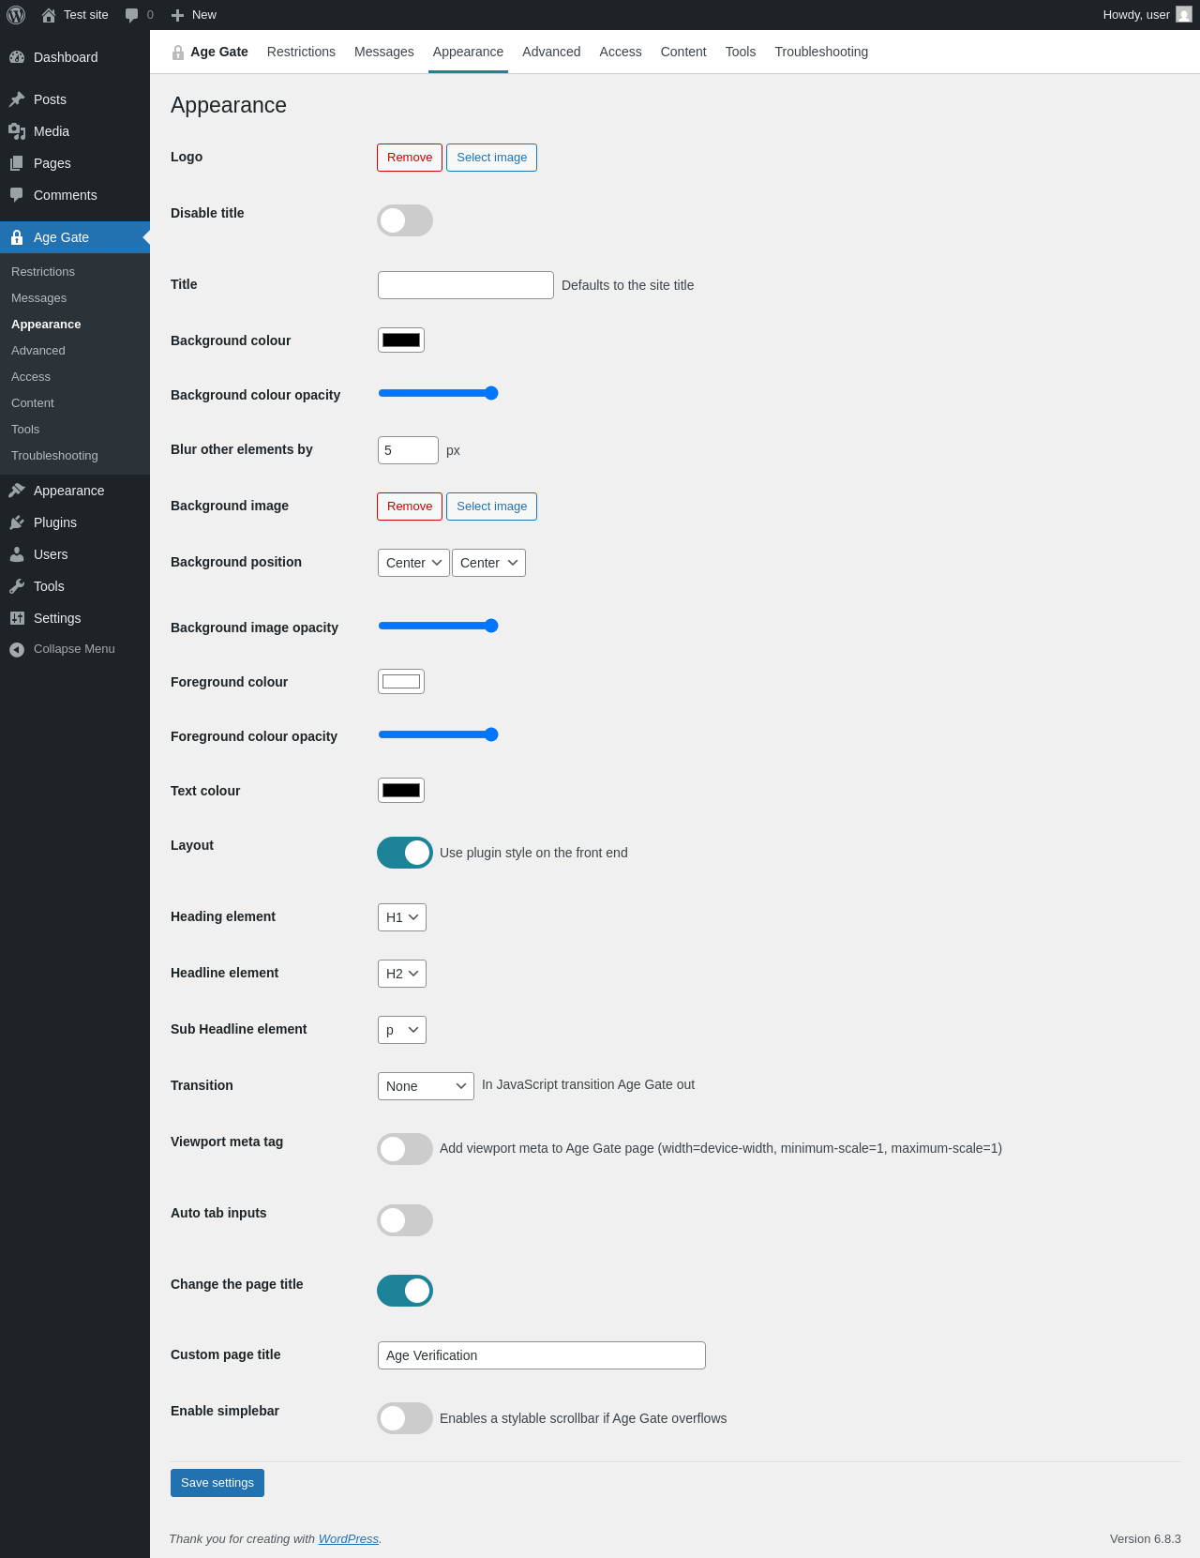Screen dimensions: 1200x1558
Task: Click the Media icon in sidebar
Action: [17, 131]
